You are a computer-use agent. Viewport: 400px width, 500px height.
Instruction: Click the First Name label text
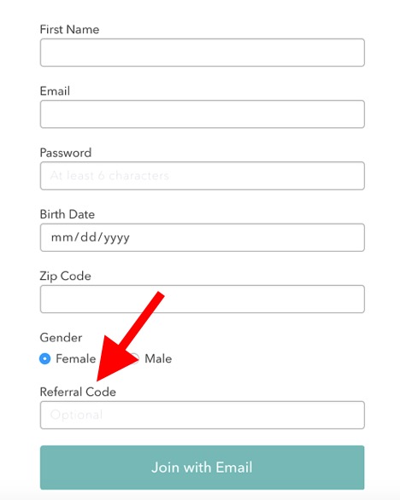point(69,29)
